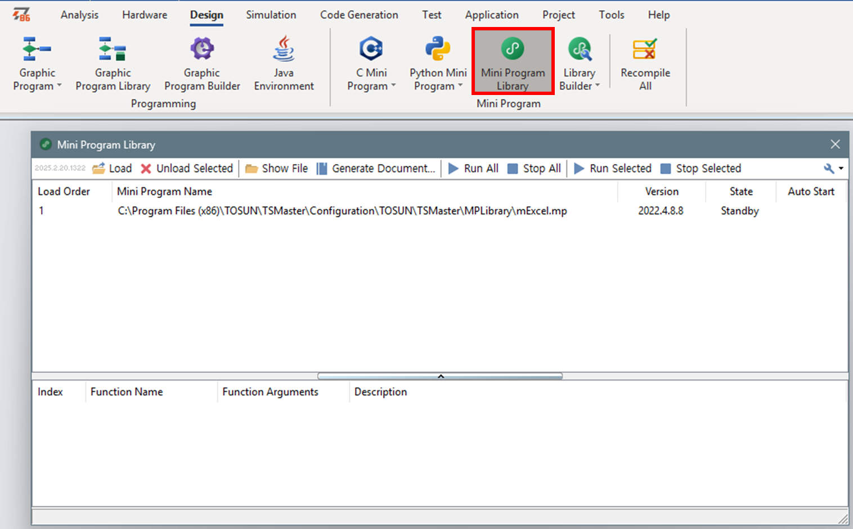Click Stop All
Image resolution: width=853 pixels, height=529 pixels.
click(x=534, y=168)
